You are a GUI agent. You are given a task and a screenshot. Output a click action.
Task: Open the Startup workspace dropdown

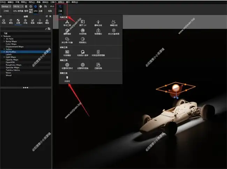6,6
